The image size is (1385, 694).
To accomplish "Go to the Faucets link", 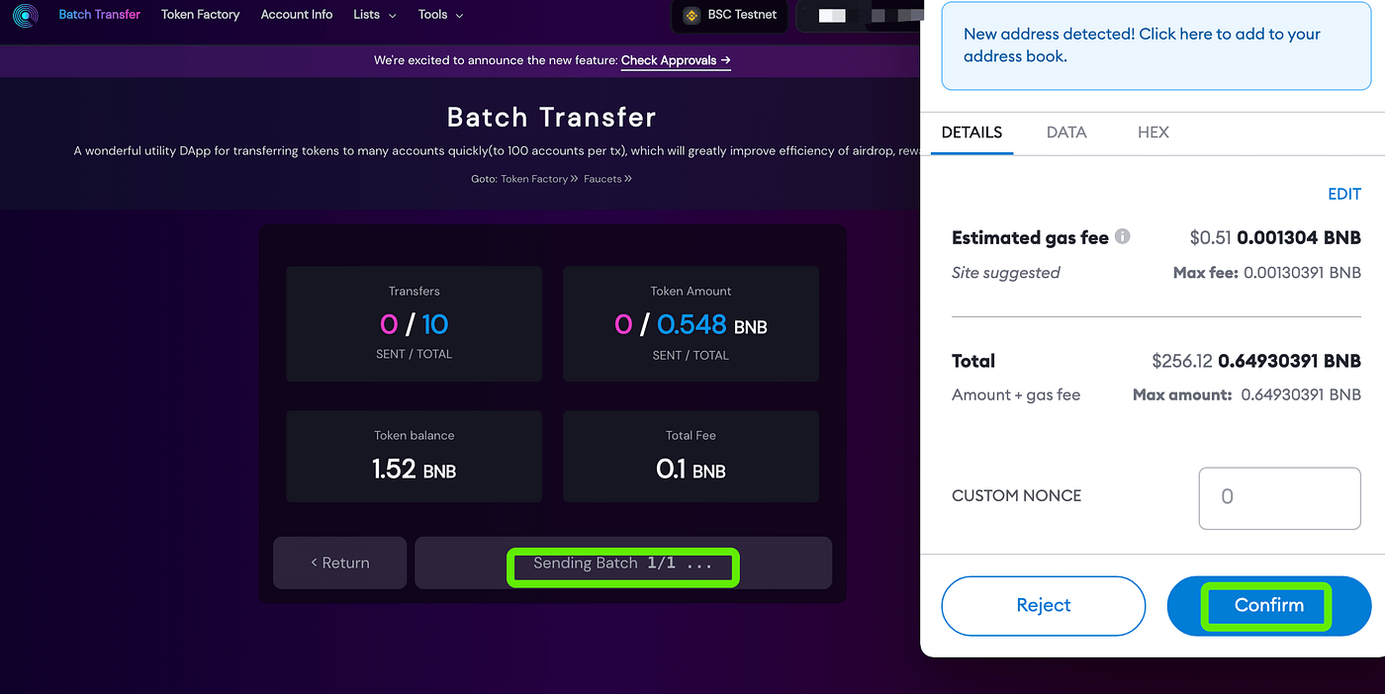I will click(607, 179).
